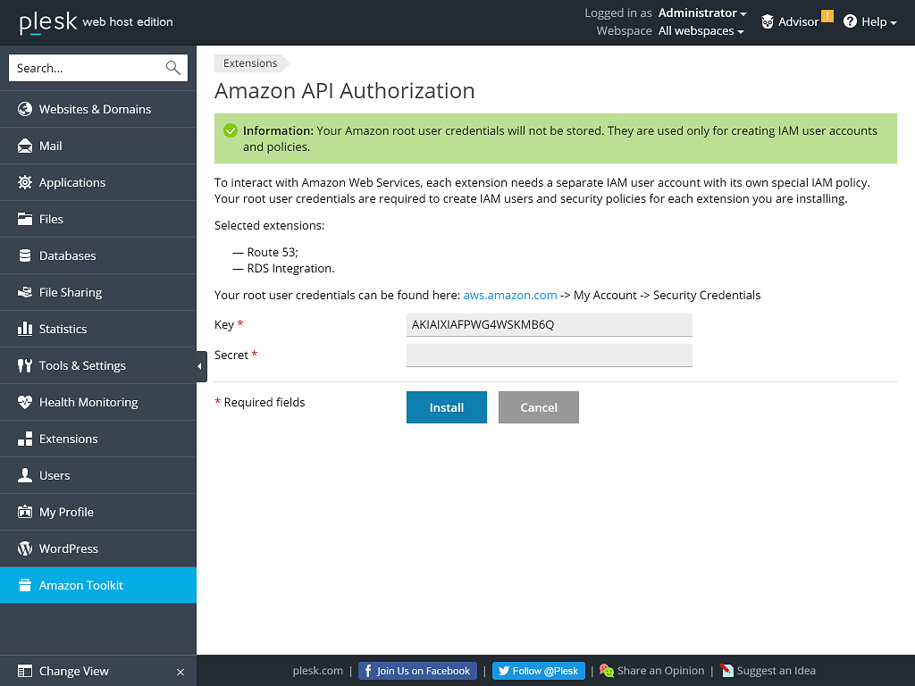Click the WordPress logo icon
This screenshot has width=915, height=686.
[24, 549]
